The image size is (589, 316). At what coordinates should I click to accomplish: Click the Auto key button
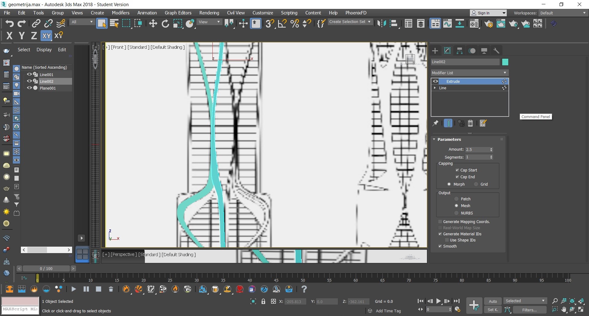coord(493,301)
